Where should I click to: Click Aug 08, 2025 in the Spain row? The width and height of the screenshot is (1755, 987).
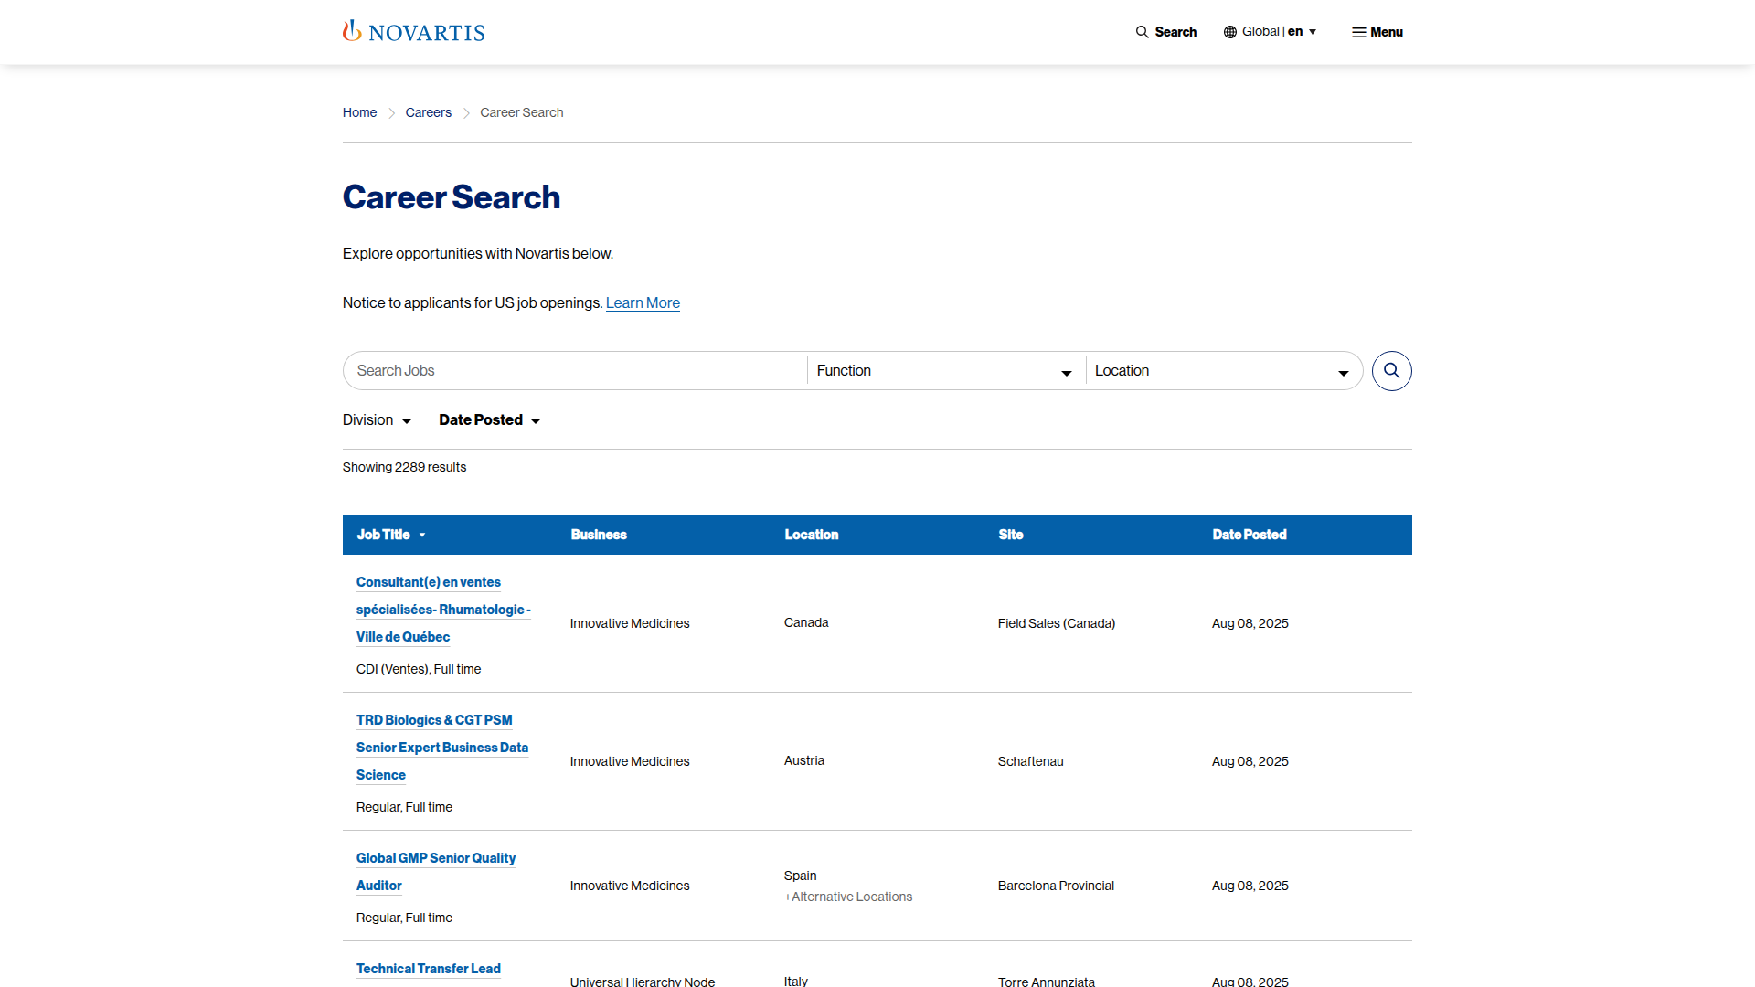(1250, 886)
